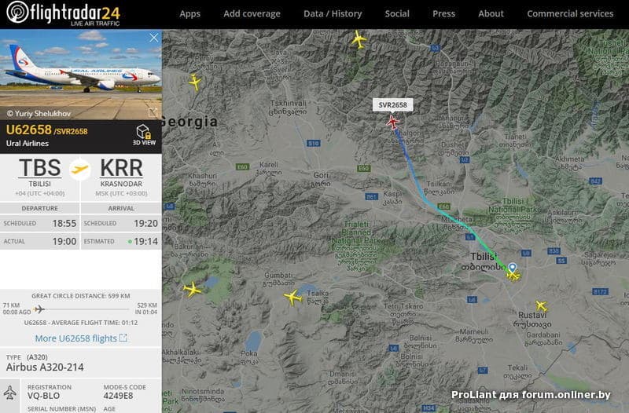Click the flight progress bar plane marker
The width and height of the screenshot is (629, 413).
coord(39,309)
